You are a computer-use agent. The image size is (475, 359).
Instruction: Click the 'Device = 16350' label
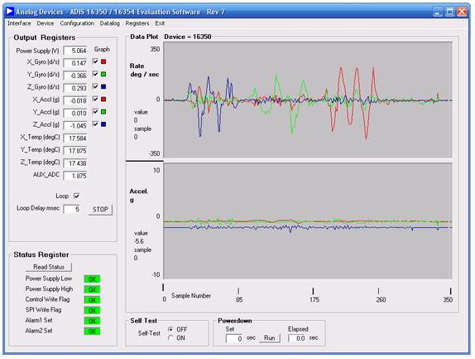point(188,36)
